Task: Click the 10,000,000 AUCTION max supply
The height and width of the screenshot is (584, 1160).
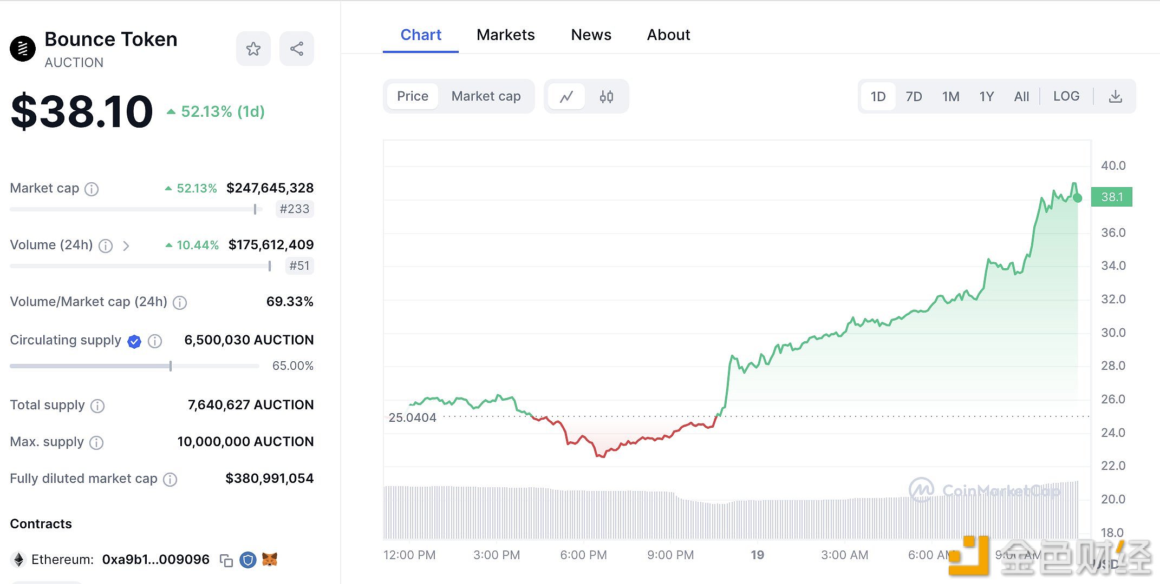Action: pos(246,442)
